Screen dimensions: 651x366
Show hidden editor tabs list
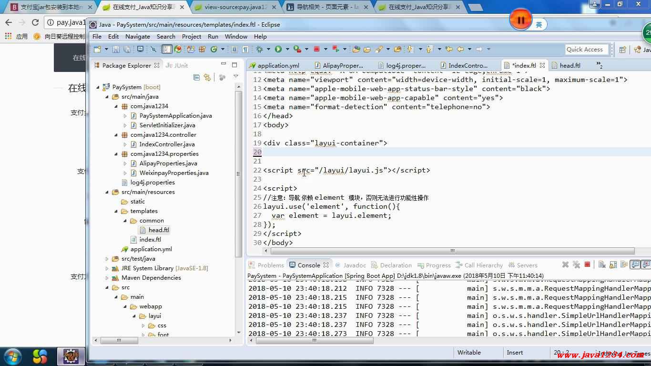599,66
